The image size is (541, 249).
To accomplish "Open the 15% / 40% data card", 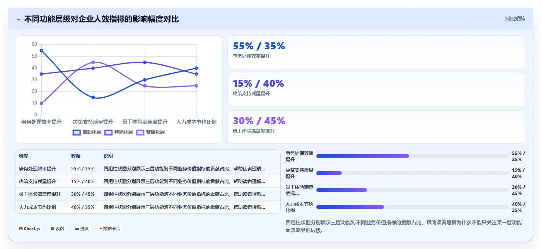I will point(376,89).
